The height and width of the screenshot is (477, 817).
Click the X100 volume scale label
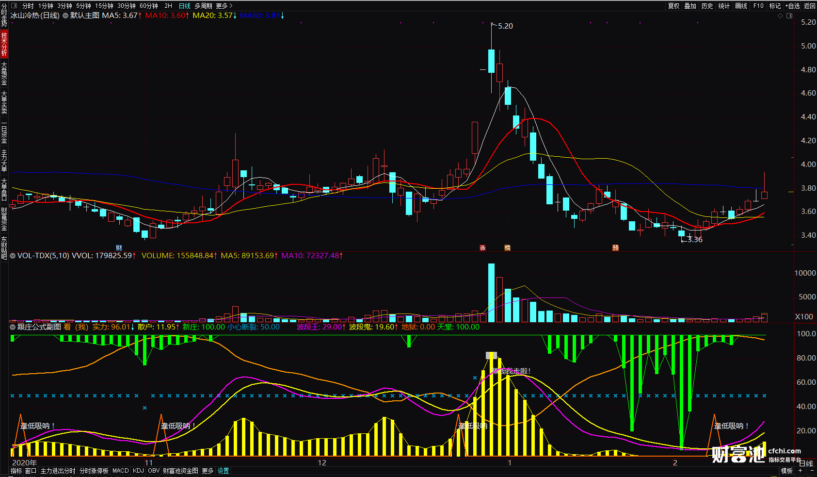pyautogui.click(x=804, y=316)
